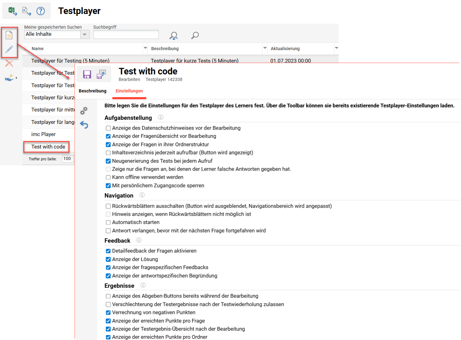Screen dimensions: 461x340
Task: Open the help question mark icon
Action: [40, 11]
